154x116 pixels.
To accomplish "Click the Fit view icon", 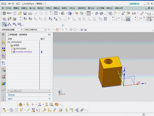I will click(56, 13).
